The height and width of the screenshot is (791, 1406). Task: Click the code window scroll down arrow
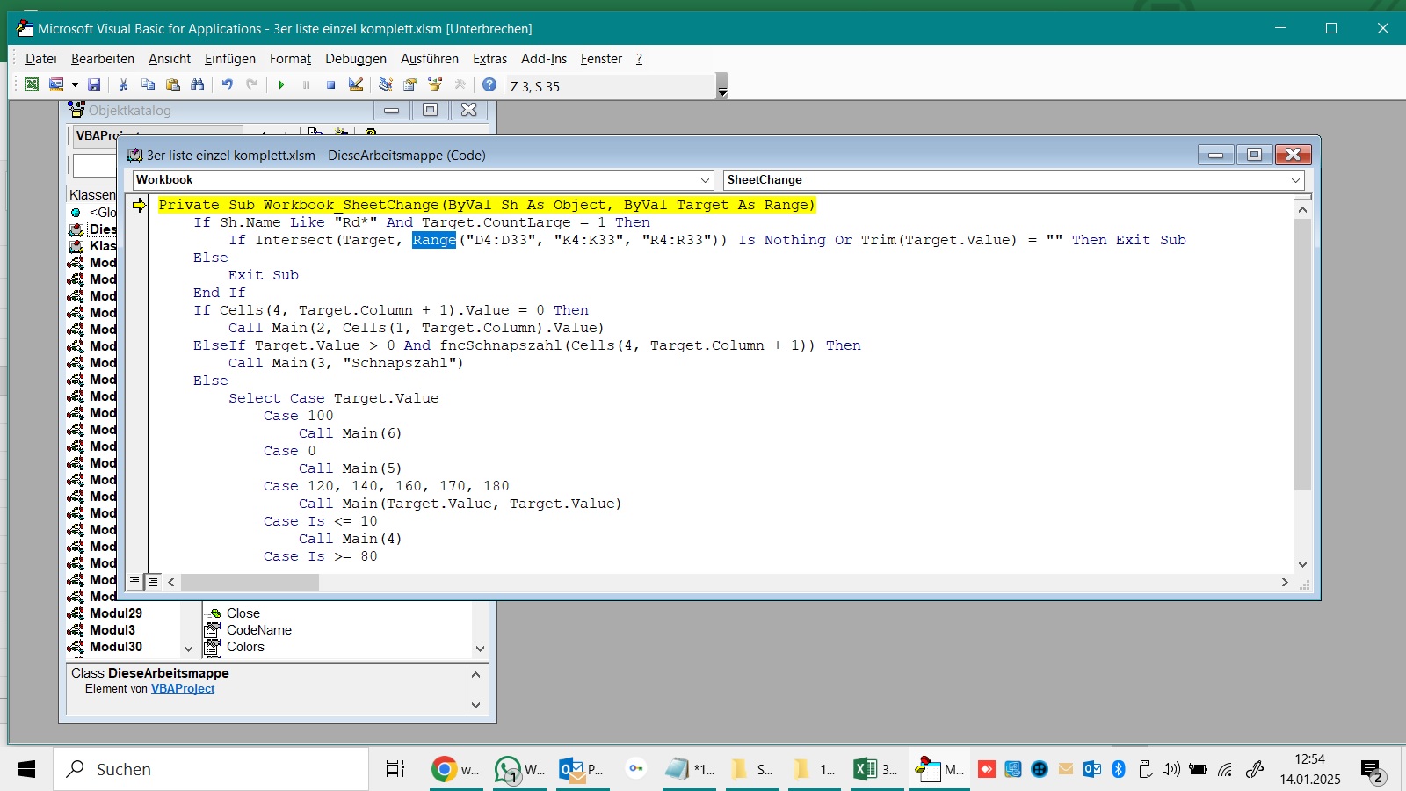click(1302, 564)
